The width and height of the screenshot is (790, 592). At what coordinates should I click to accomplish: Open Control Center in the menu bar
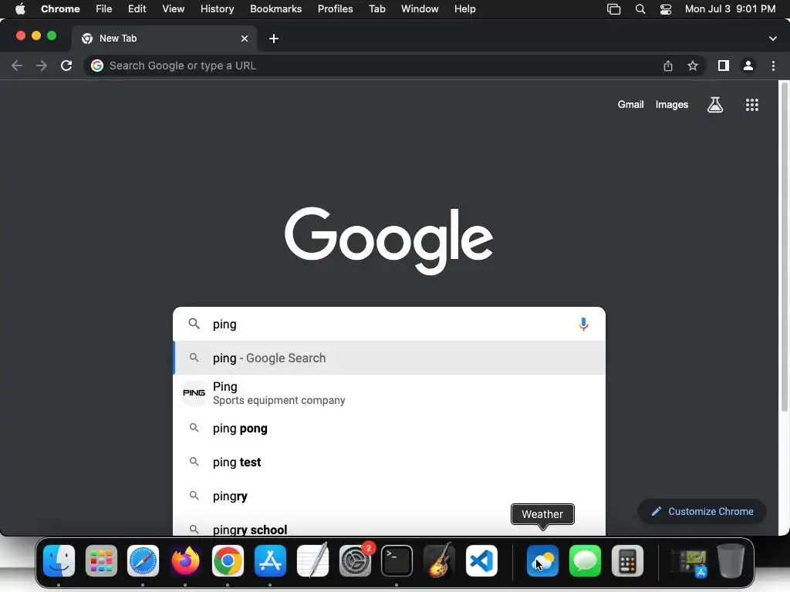click(x=666, y=9)
